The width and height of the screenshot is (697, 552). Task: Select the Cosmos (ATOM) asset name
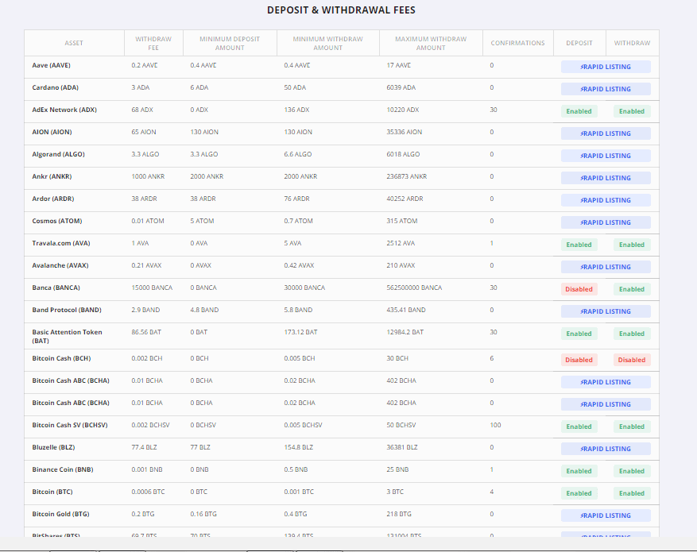[57, 221]
